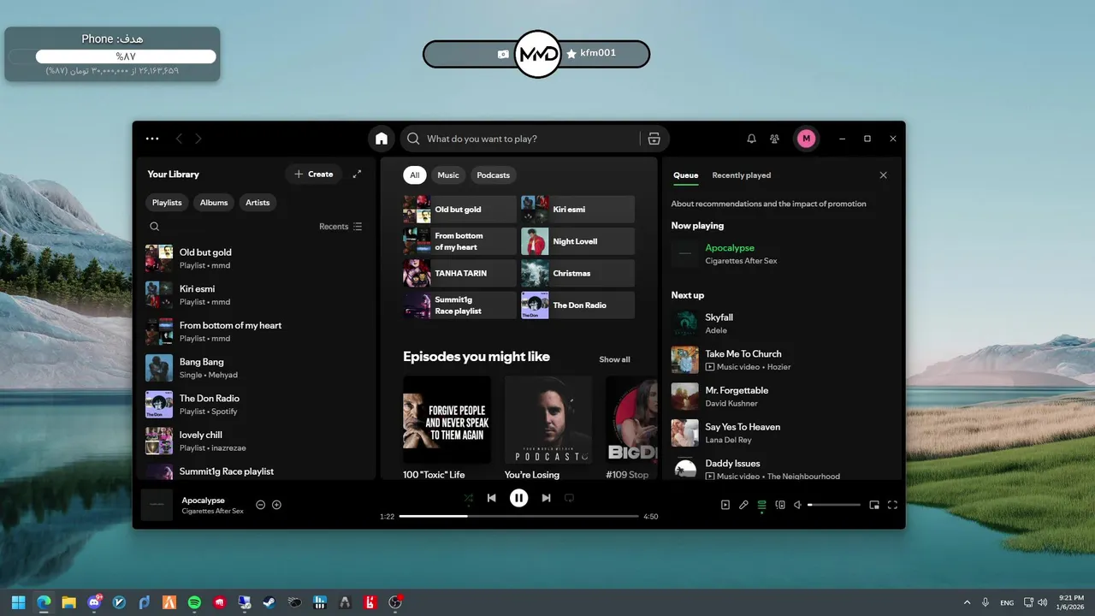The image size is (1095, 616).
Task: Open the miniplayer
Action: pyautogui.click(x=874, y=505)
